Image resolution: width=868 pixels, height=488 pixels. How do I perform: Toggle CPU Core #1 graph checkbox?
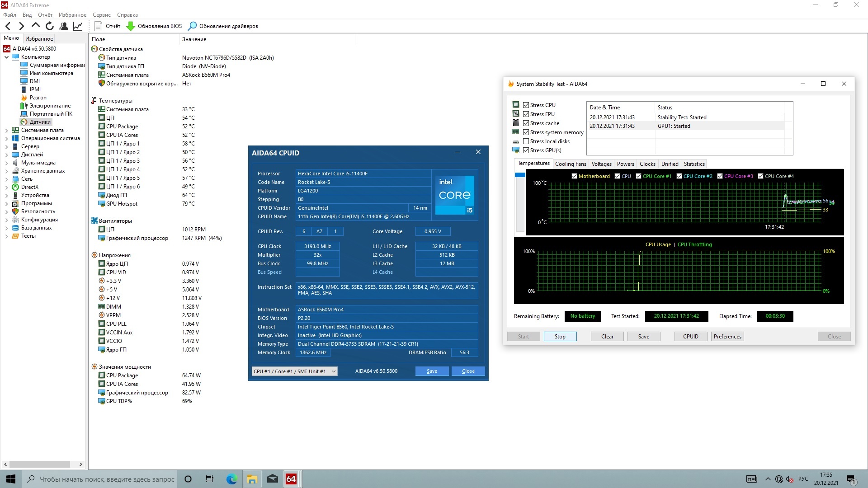click(x=638, y=176)
